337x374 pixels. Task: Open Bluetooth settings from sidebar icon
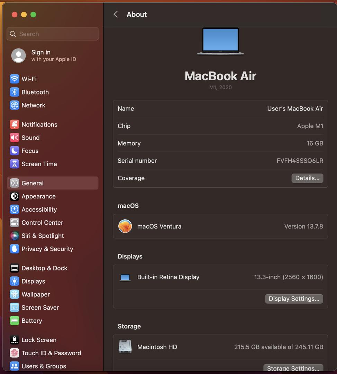click(x=14, y=92)
